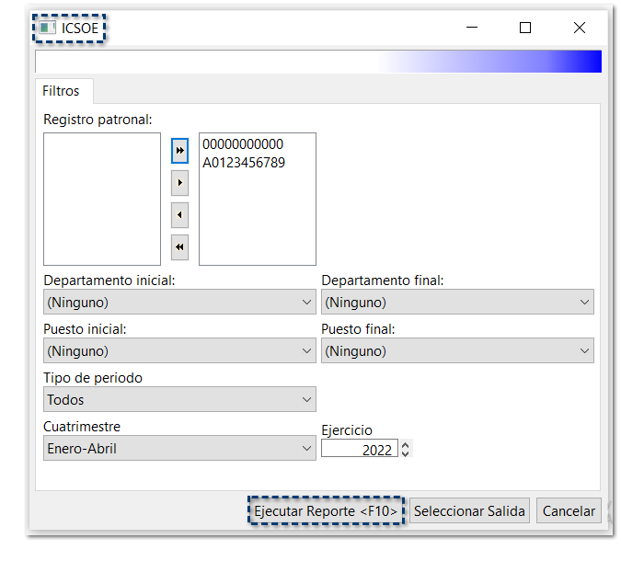
Task: Click the empty available Registro patronal list
Action: (101, 199)
